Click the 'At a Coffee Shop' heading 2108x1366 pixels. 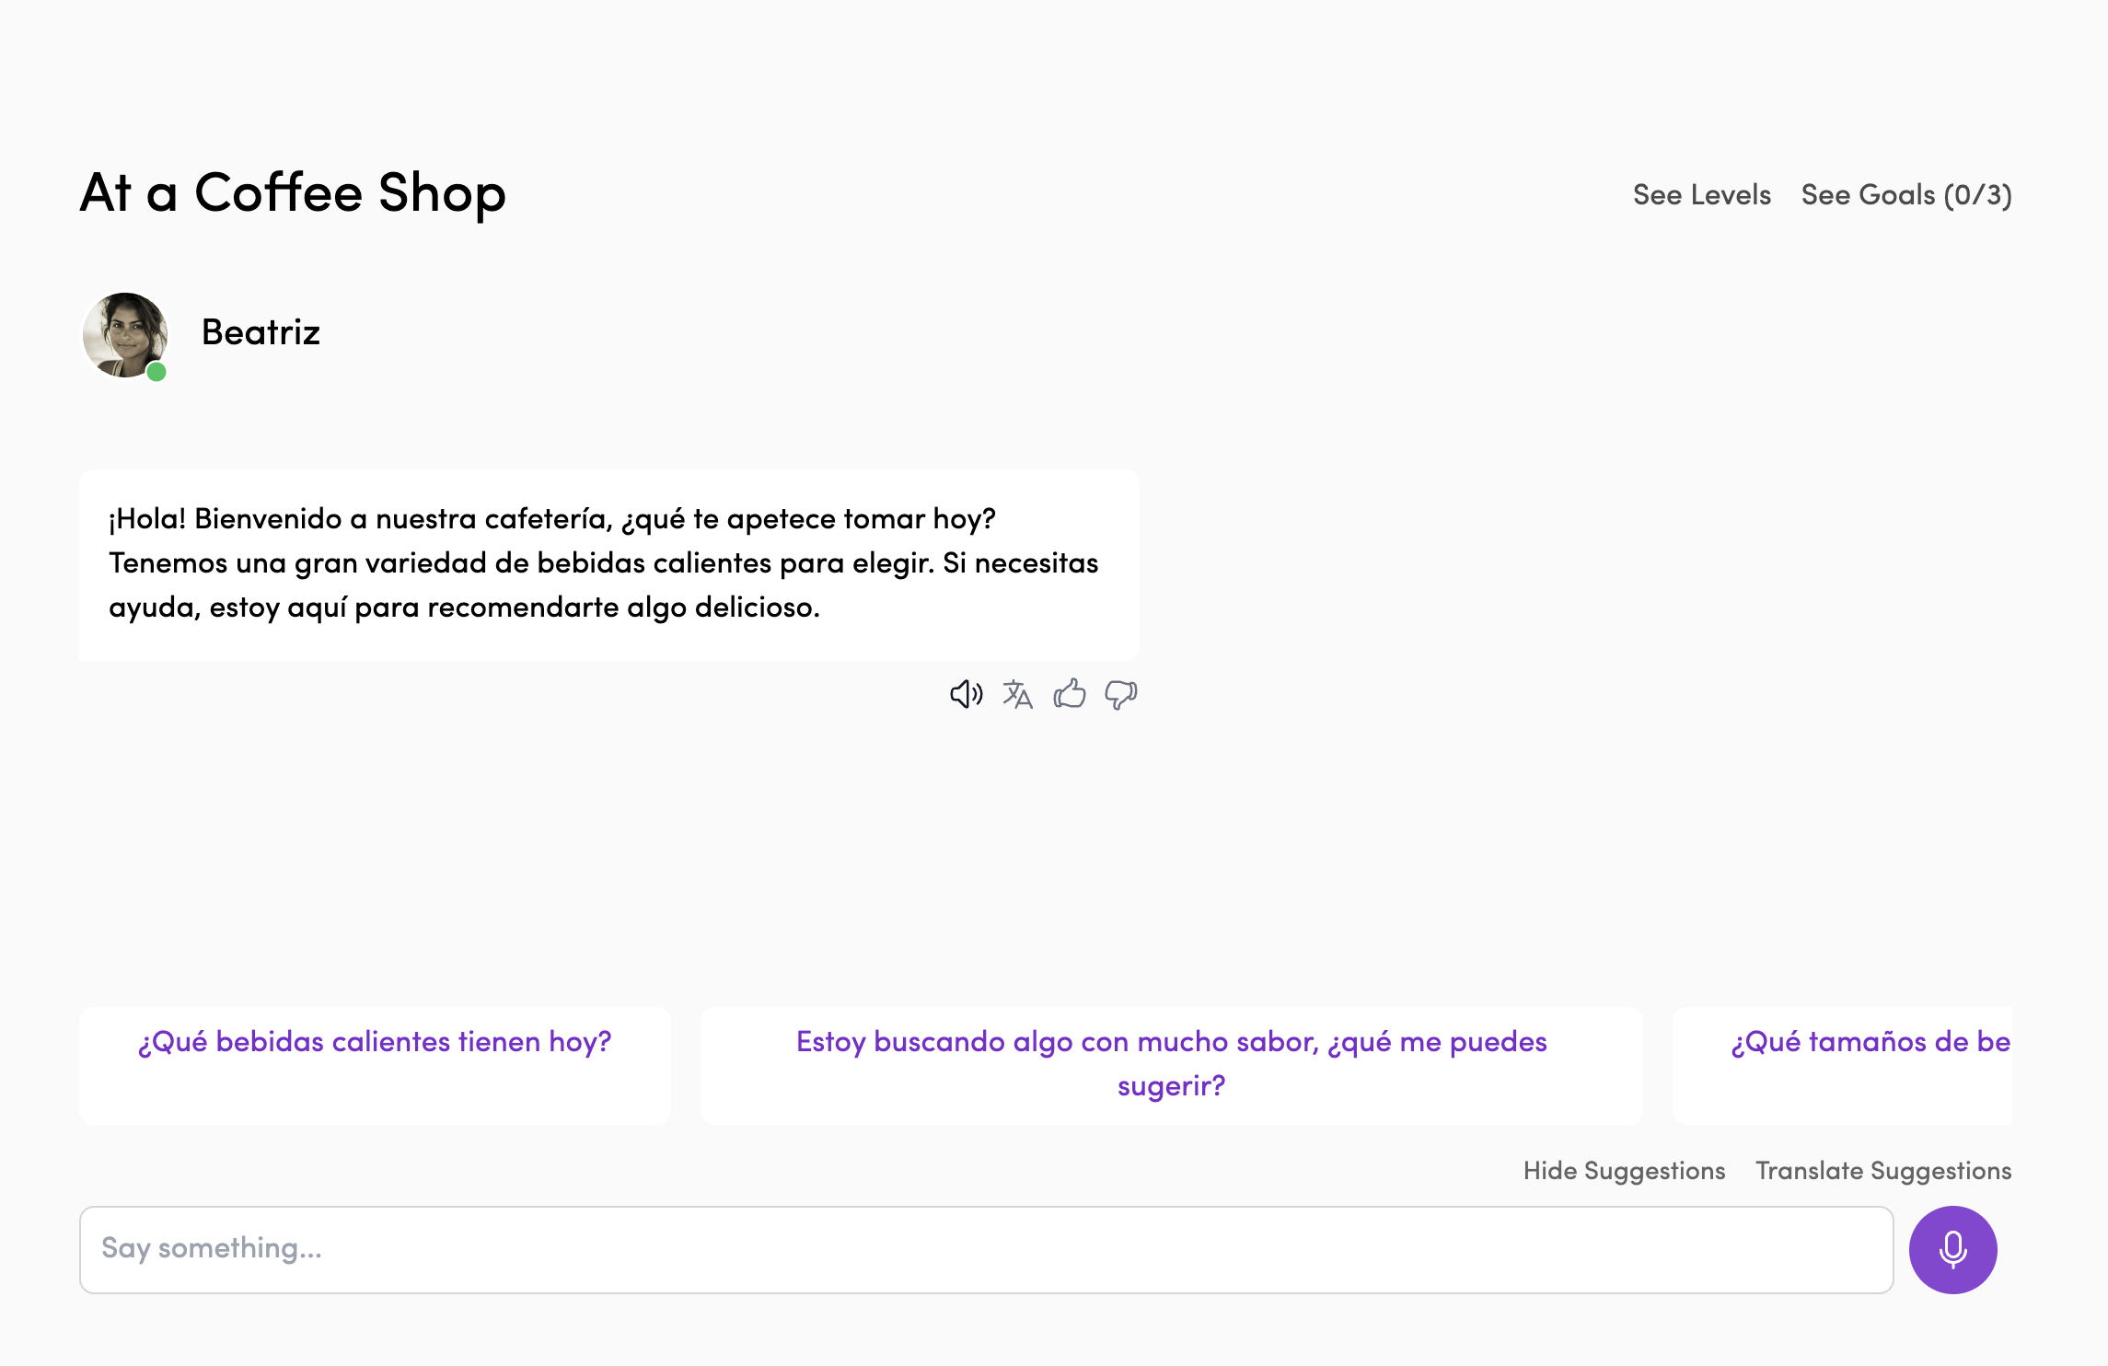pyautogui.click(x=293, y=192)
